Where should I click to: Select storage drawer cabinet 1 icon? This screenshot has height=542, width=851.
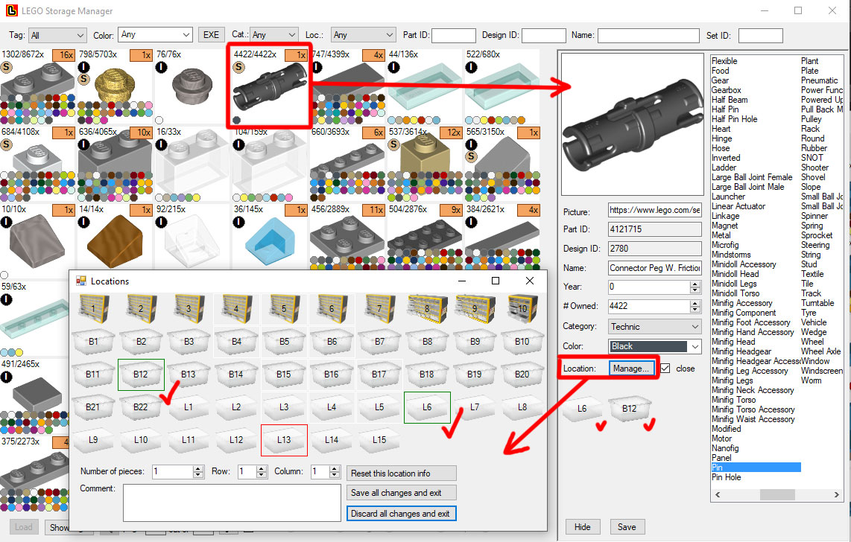point(93,308)
